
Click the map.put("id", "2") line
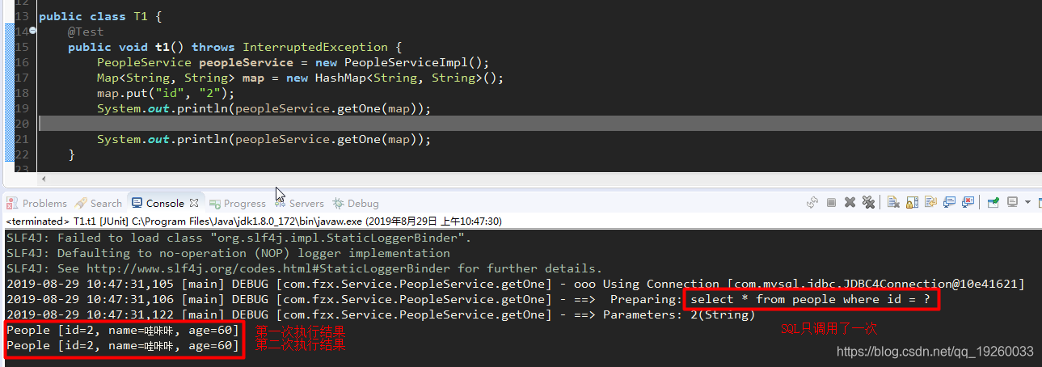coord(166,93)
